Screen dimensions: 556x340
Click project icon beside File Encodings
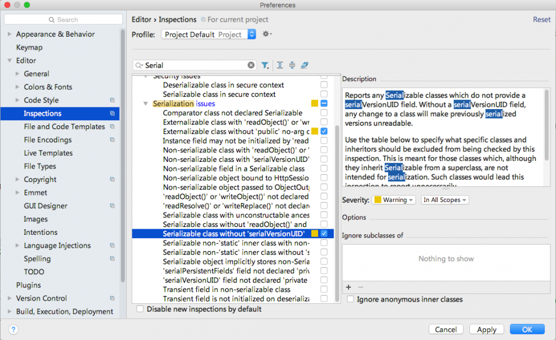tap(112, 140)
